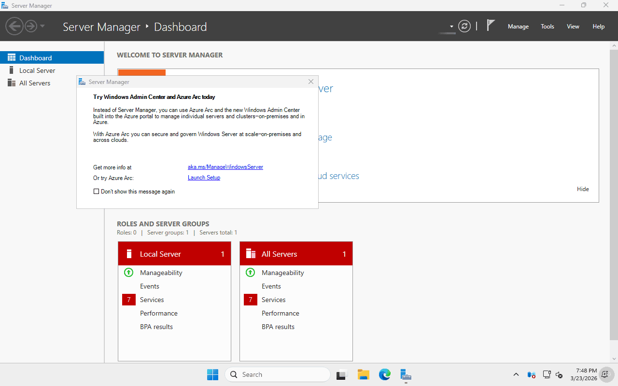Hide the welcome tile section
This screenshot has height=386, width=618.
(x=583, y=189)
